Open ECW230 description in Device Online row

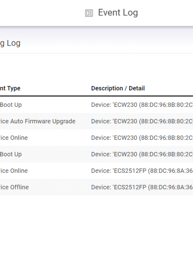tap(142, 138)
